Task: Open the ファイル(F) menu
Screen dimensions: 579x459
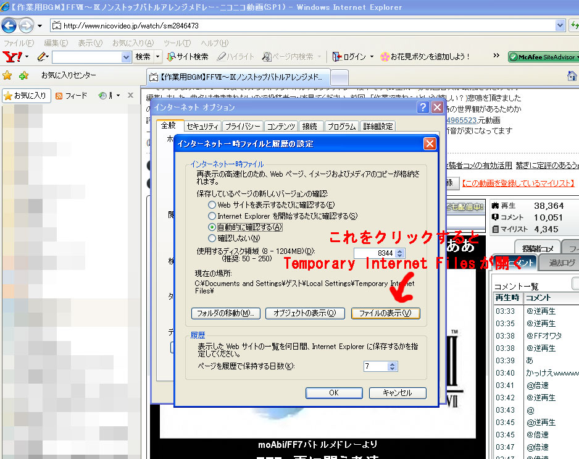Action: coord(19,43)
